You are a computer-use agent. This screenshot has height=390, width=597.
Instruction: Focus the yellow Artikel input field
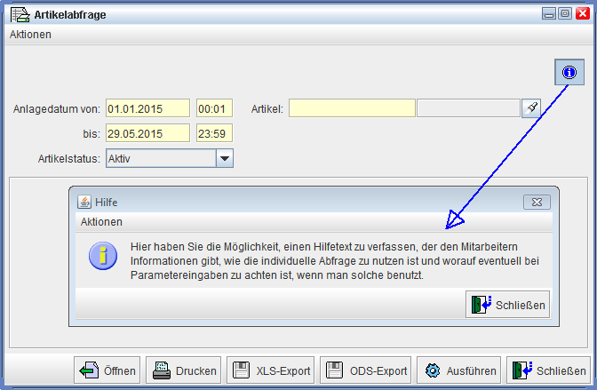click(352, 108)
